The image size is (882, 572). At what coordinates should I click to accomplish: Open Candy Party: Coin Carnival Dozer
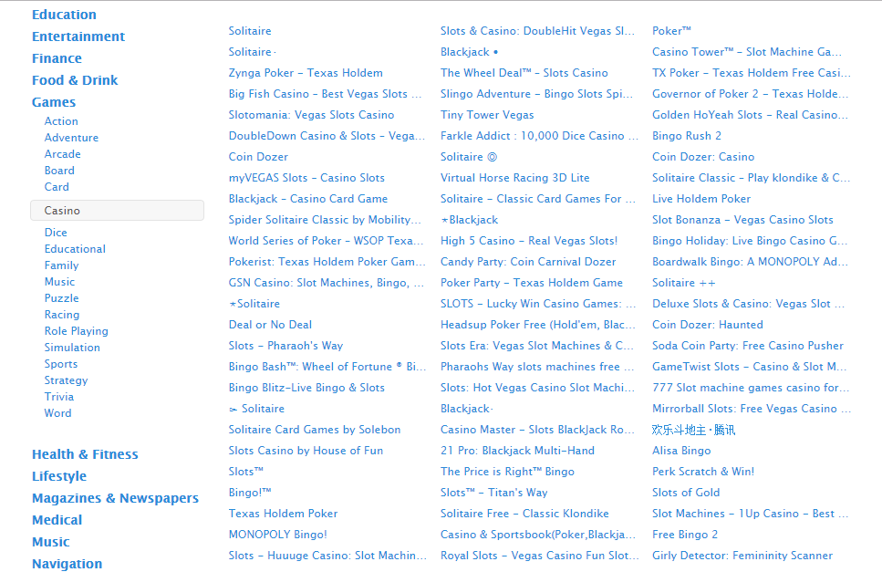click(x=528, y=262)
